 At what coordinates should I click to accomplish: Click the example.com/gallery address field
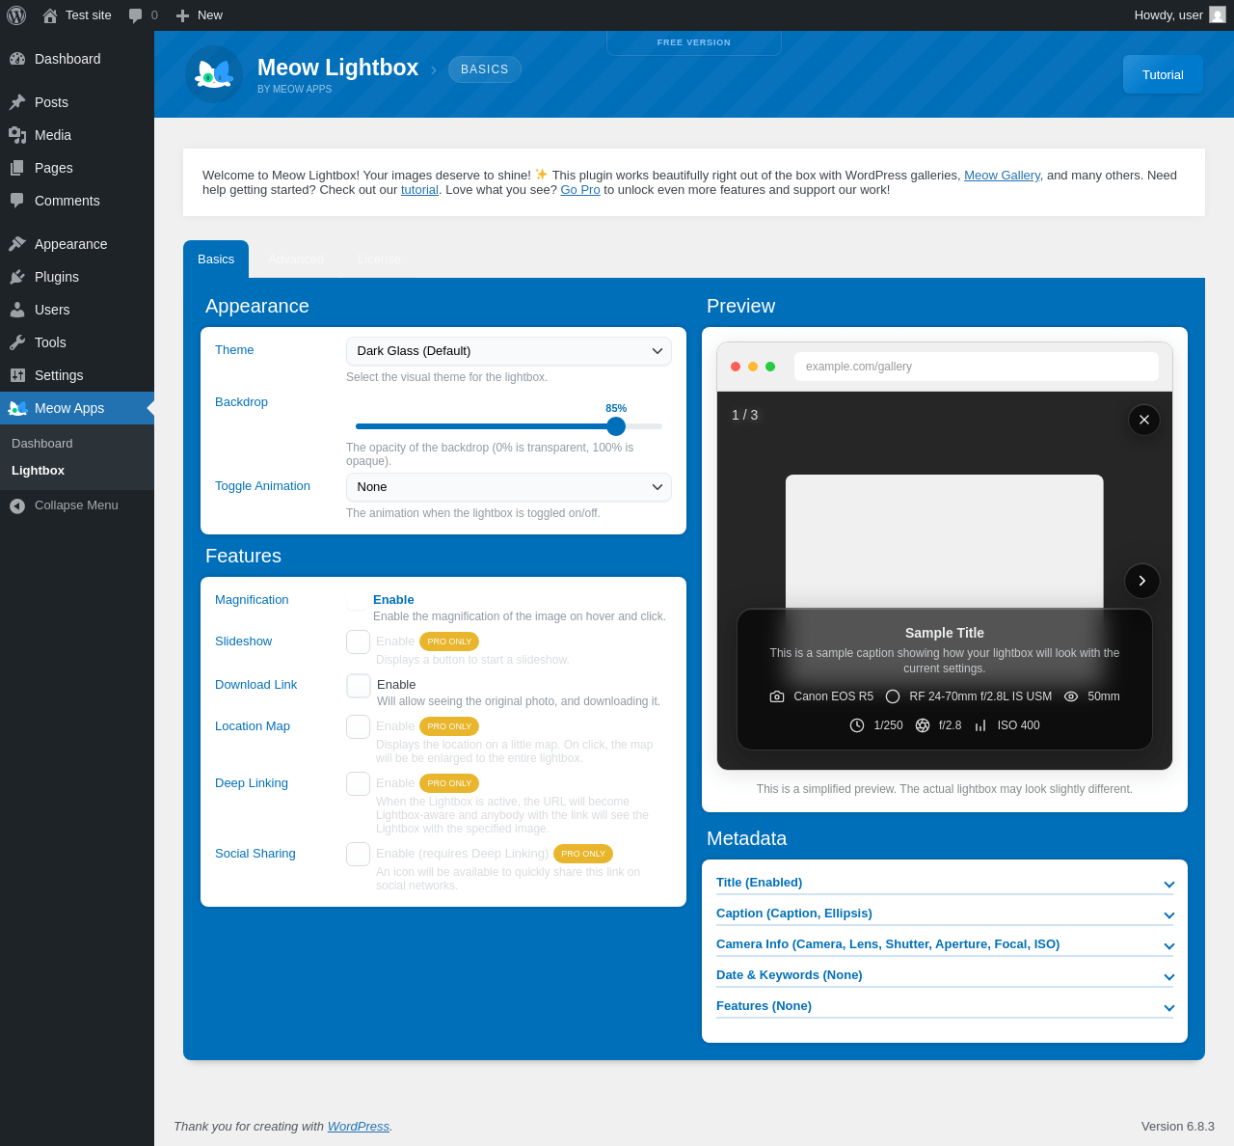pos(977,367)
